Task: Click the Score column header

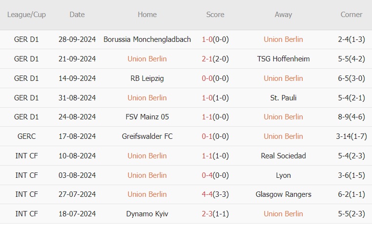Action: click(x=215, y=15)
